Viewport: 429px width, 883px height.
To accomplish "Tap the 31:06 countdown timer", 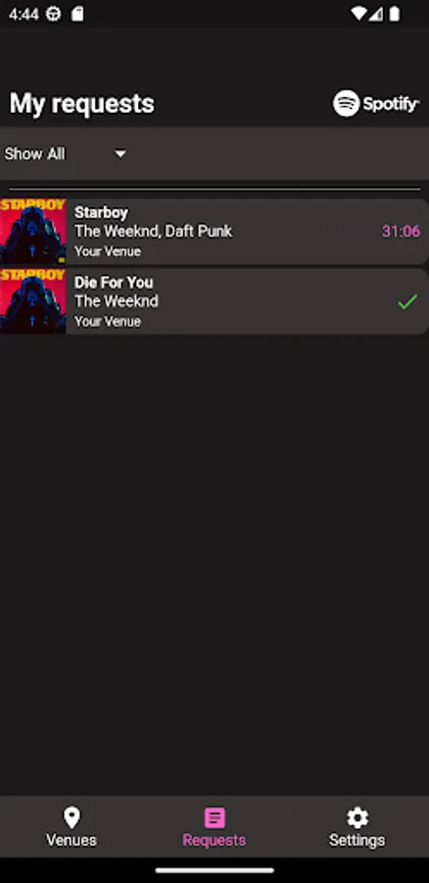I will (401, 231).
